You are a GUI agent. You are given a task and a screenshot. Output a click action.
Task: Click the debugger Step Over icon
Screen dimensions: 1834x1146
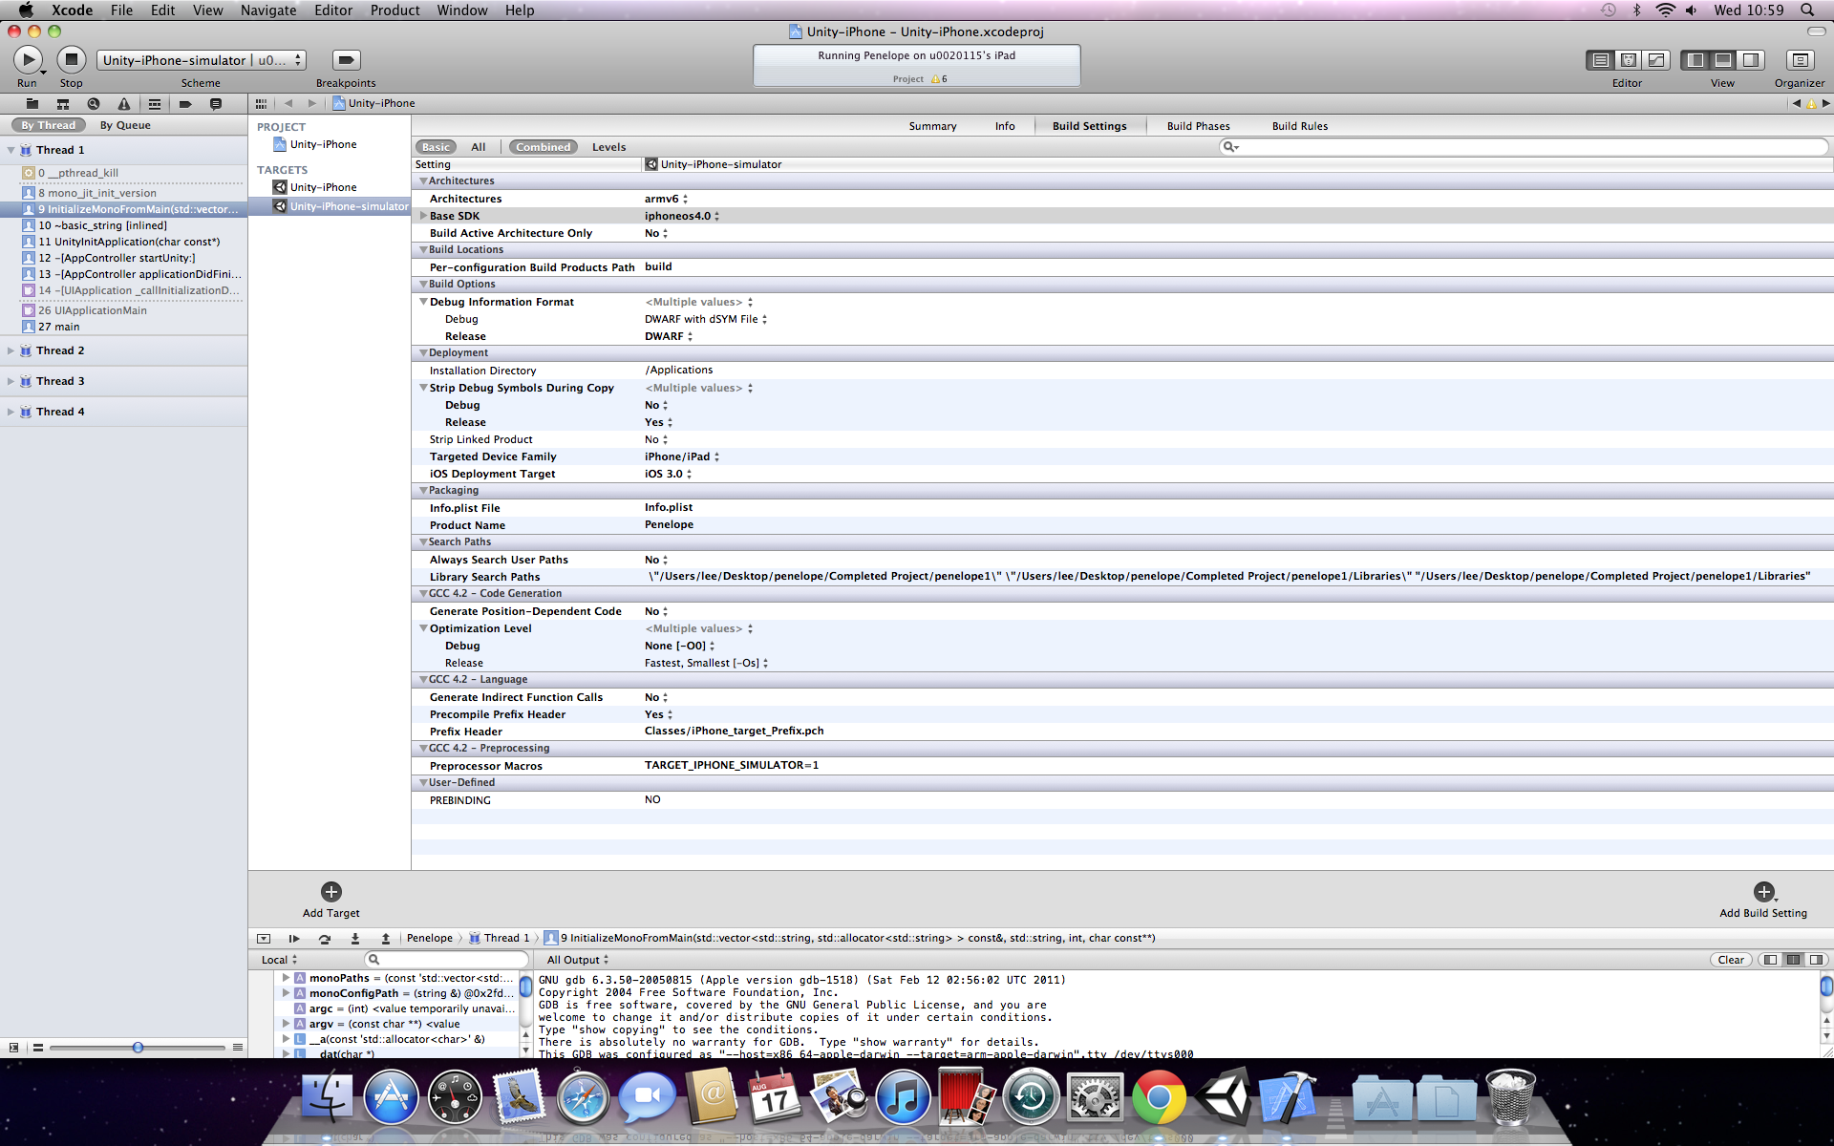point(325,939)
